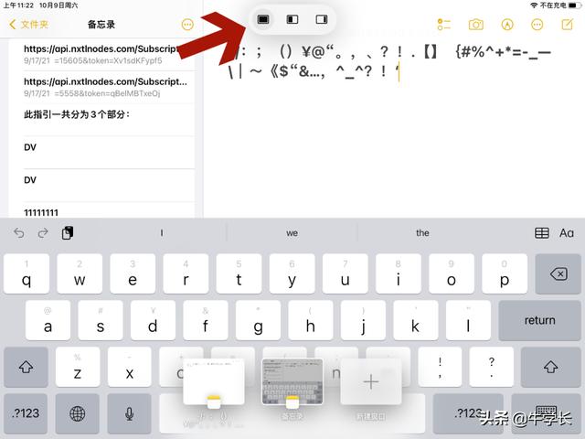Select 备忘录 window thumbnail with keyboard preview
Image resolution: width=585 pixels, height=439 pixels.
click(292, 384)
